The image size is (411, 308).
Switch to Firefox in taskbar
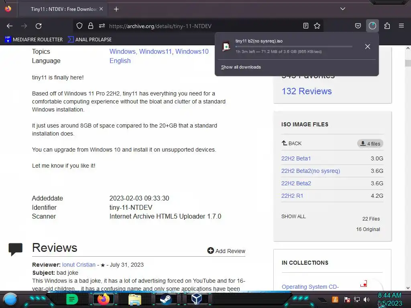[x=103, y=299]
